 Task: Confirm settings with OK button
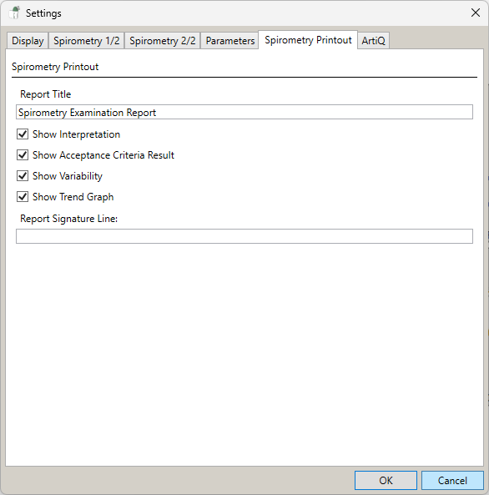coord(386,480)
